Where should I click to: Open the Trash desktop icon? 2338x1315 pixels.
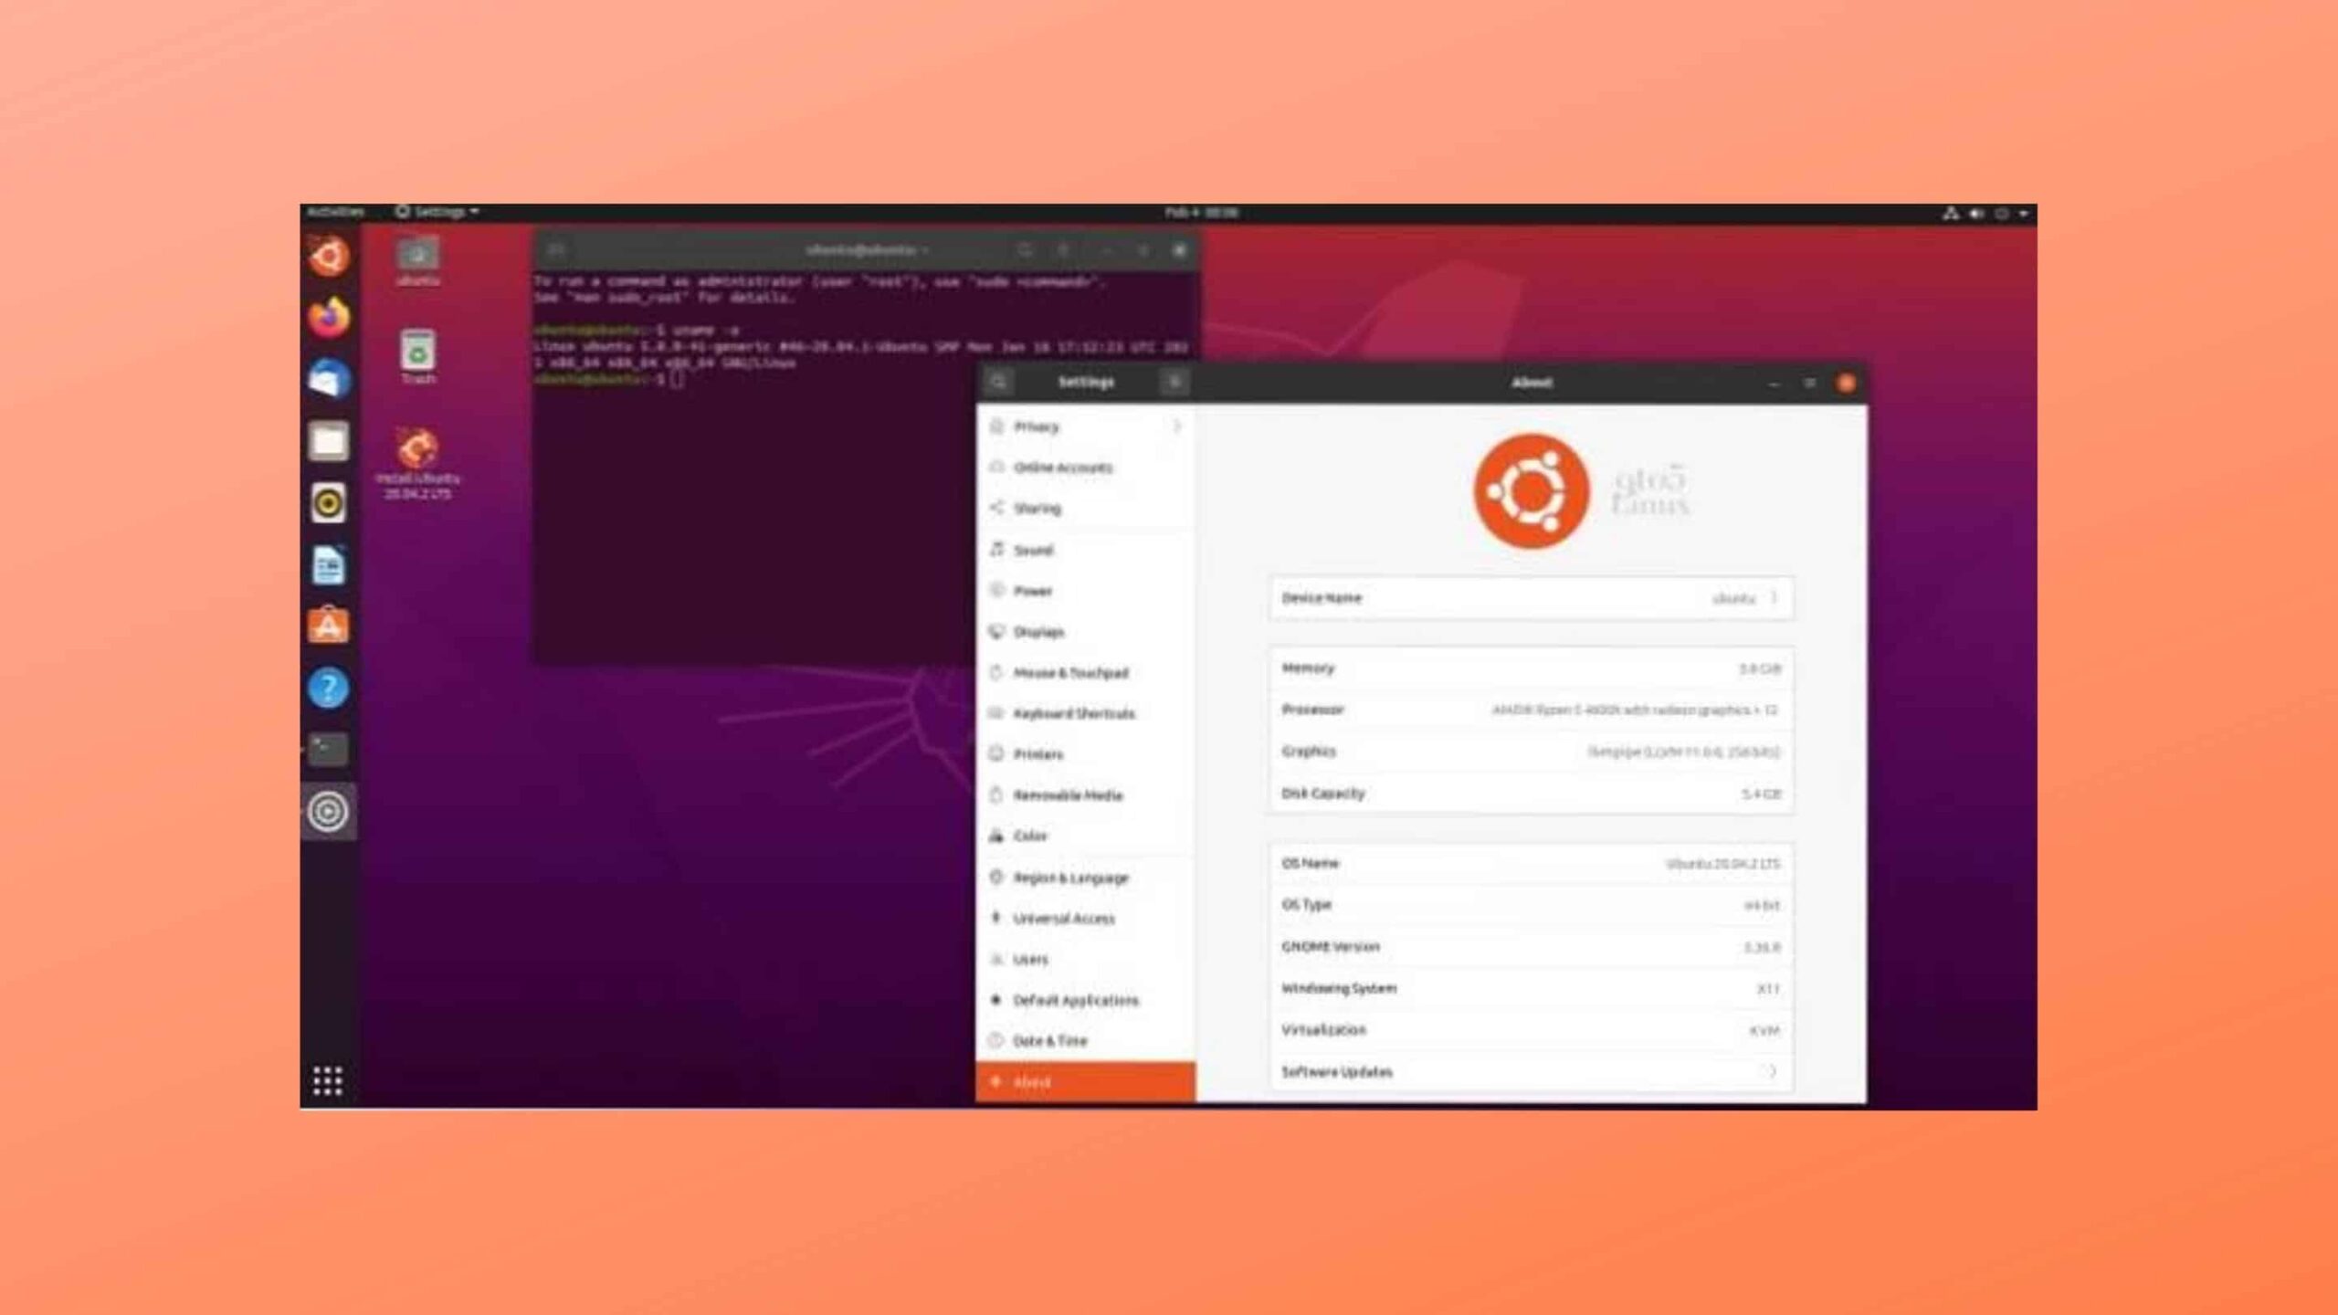pos(418,357)
